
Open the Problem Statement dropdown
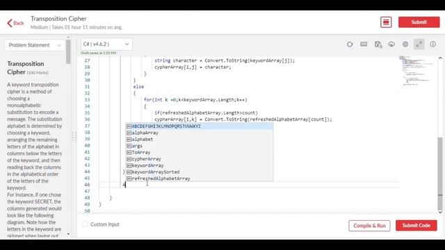35,45
